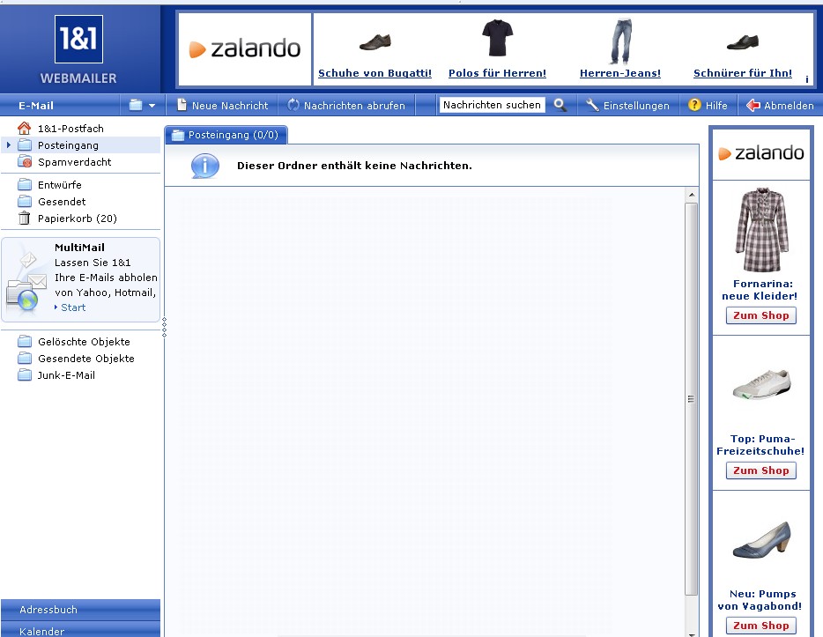Open the Entwürfe folder
Image resolution: width=823 pixels, height=637 pixels.
click(59, 185)
